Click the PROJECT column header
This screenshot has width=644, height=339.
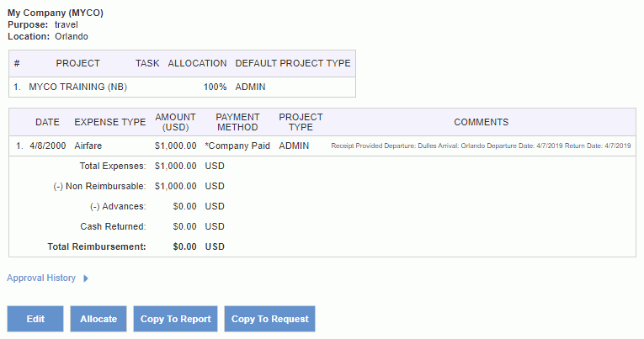(x=78, y=63)
